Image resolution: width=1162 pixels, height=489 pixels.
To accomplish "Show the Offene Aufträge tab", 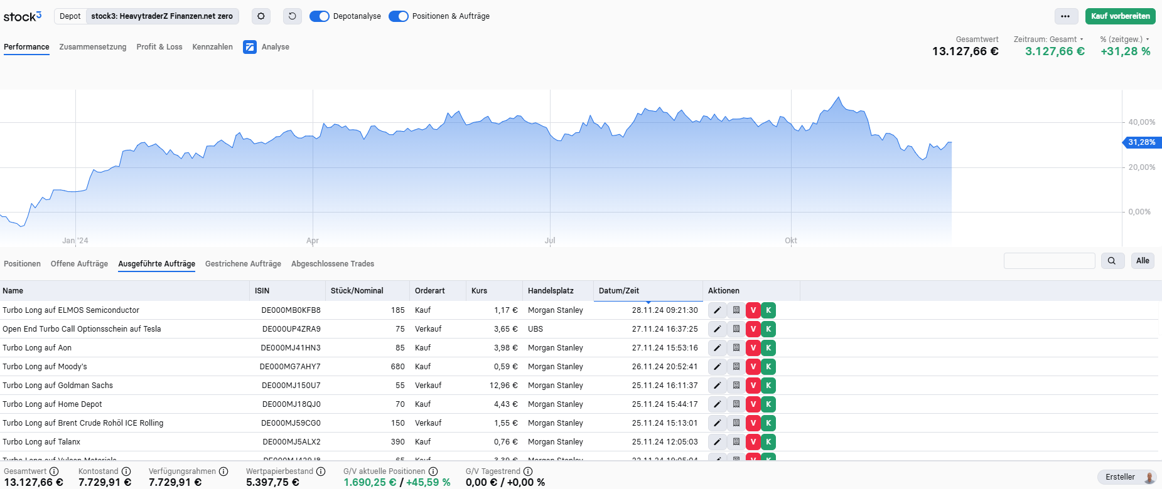I will [79, 264].
